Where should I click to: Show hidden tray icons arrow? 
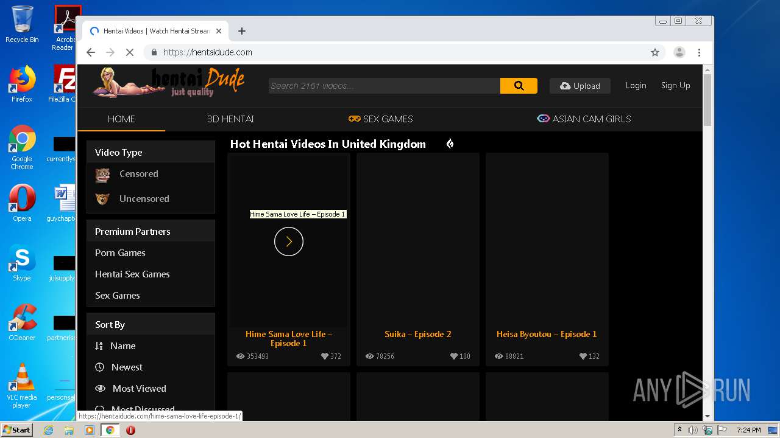click(679, 430)
